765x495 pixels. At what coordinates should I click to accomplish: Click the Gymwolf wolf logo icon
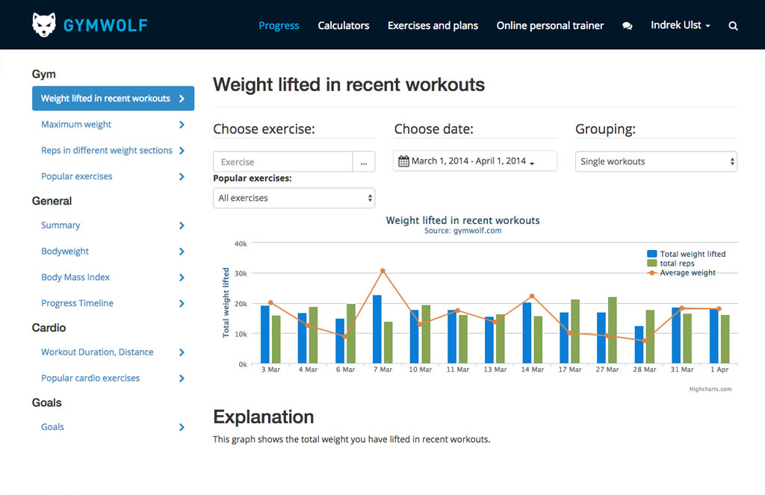45,25
